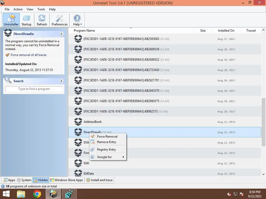
Task: Launch Google Chrome from the taskbar
Action: (37, 194)
